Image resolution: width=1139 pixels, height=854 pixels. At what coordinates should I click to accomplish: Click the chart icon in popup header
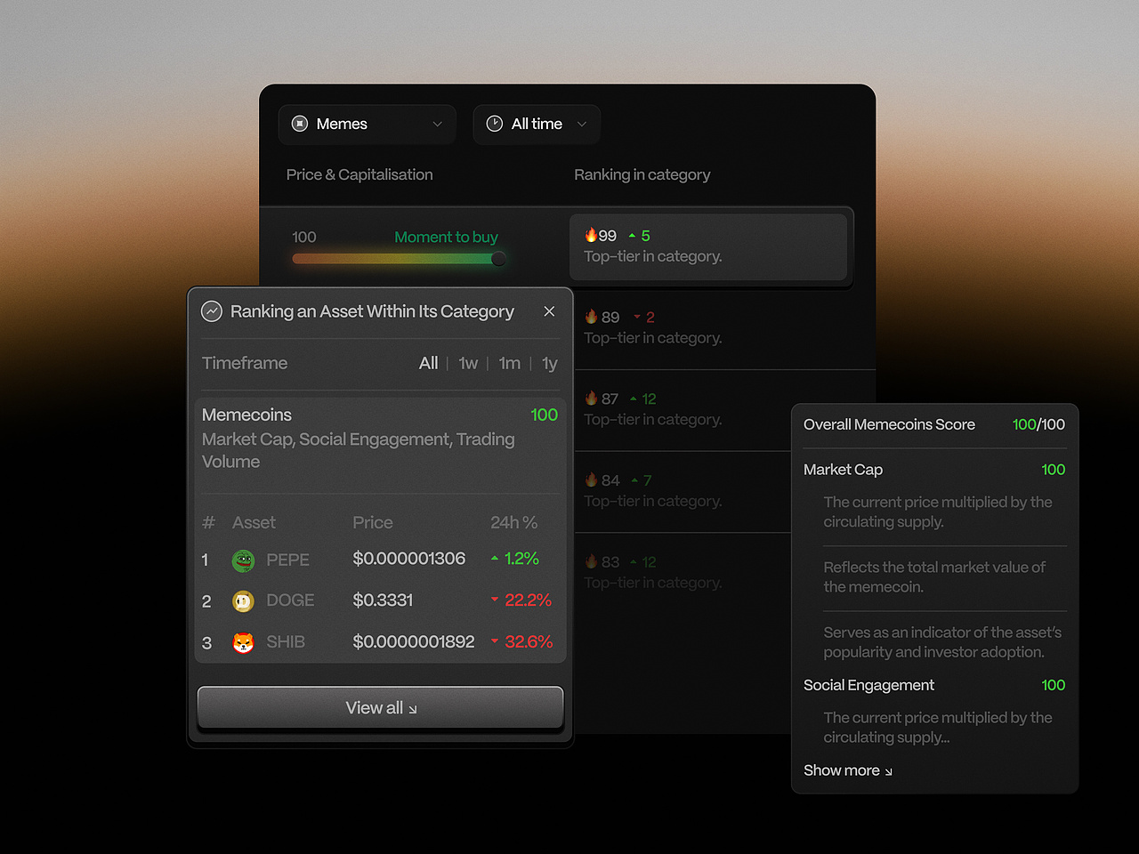212,311
